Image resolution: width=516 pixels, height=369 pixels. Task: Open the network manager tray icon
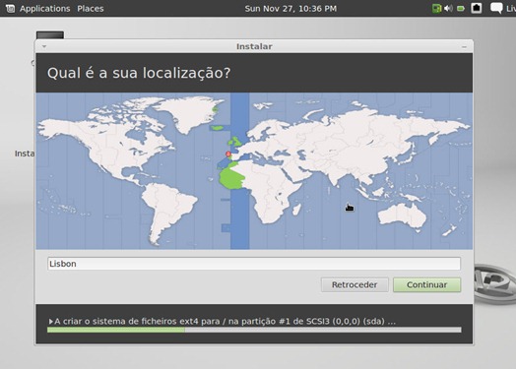[x=436, y=9]
